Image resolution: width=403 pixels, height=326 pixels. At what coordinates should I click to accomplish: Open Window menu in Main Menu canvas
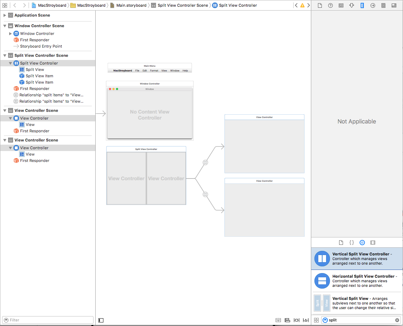click(x=175, y=71)
